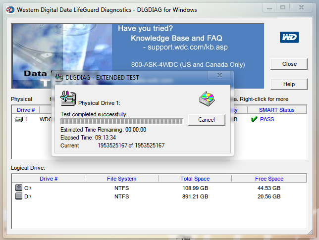Click the Current sector count text
This screenshot has height=240, width=319.
coord(112,145)
